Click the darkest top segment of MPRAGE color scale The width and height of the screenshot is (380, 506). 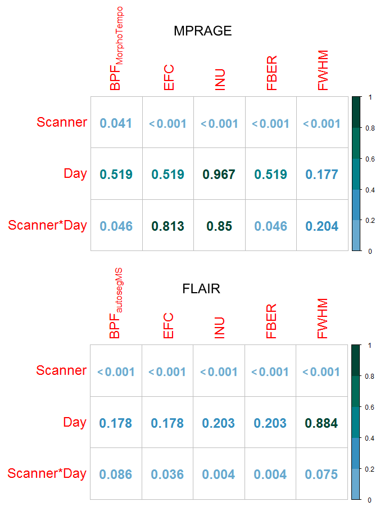[x=356, y=112]
